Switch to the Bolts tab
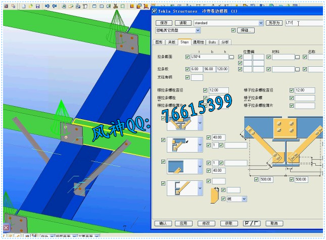326x240 pixels. point(213,42)
